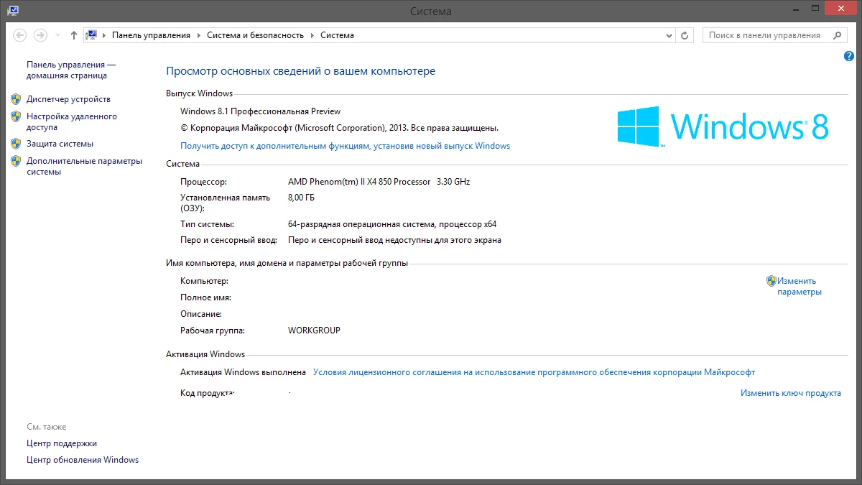The image size is (862, 485).
Task: Click the forward navigation arrow
Action: (x=41, y=35)
